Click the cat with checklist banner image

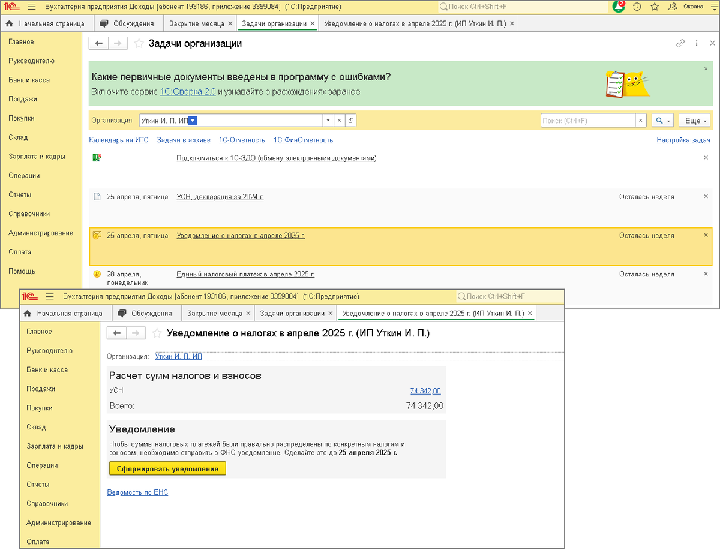coord(628,84)
